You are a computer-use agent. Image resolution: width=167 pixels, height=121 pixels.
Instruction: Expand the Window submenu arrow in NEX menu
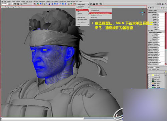point(89,15)
